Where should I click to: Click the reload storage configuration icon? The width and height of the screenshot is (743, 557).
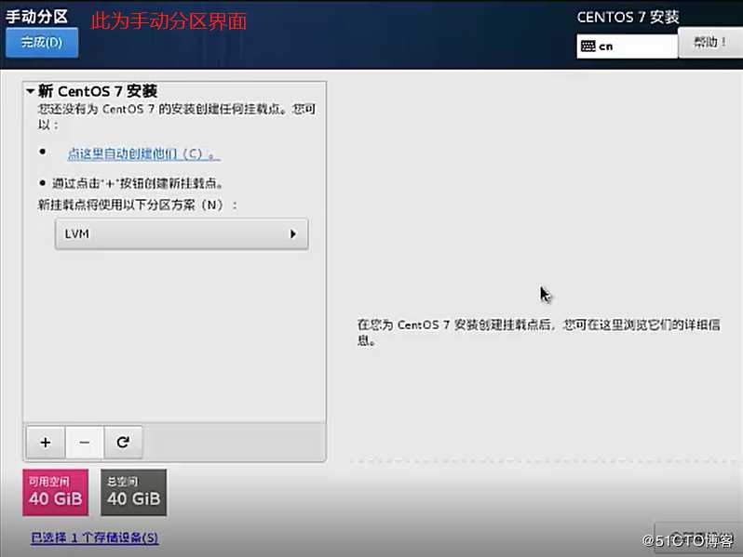[x=123, y=443]
